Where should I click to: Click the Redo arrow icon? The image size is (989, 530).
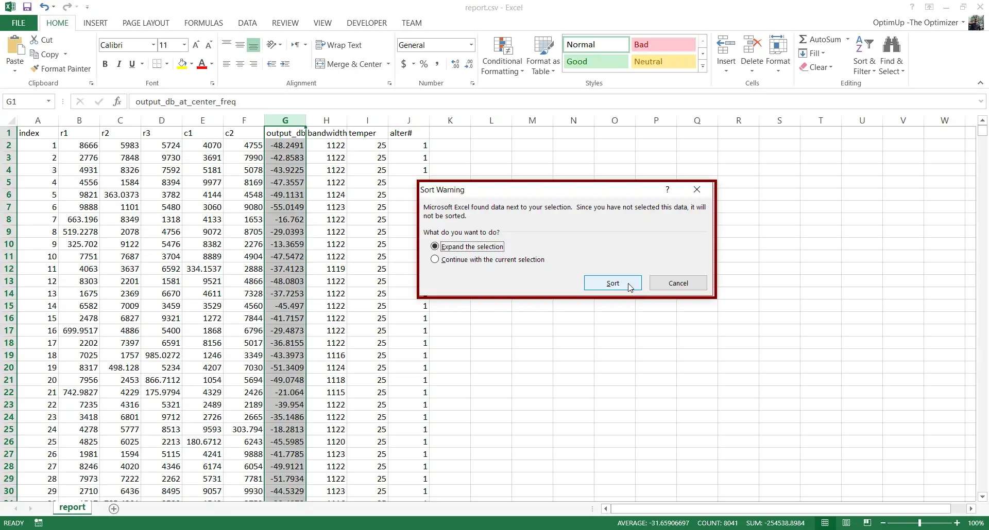[66, 7]
